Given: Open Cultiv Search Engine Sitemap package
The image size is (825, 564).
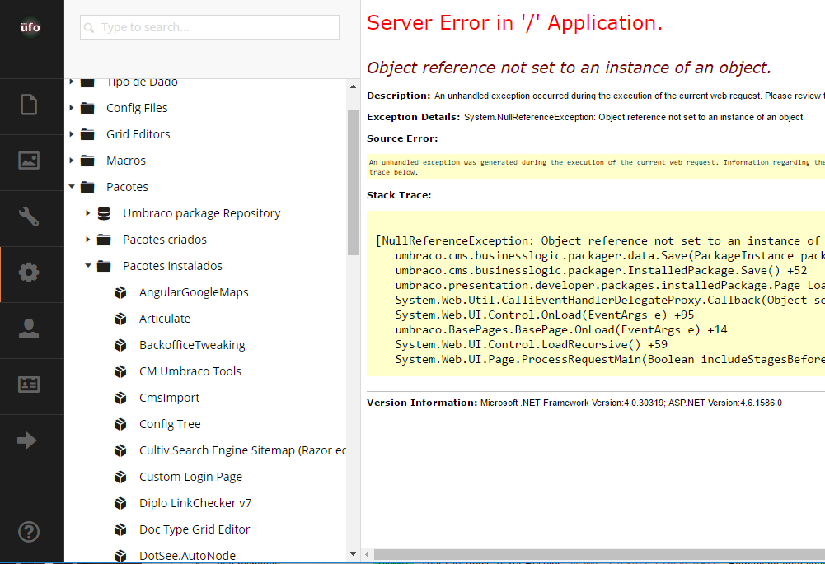Looking at the screenshot, I should click(242, 450).
